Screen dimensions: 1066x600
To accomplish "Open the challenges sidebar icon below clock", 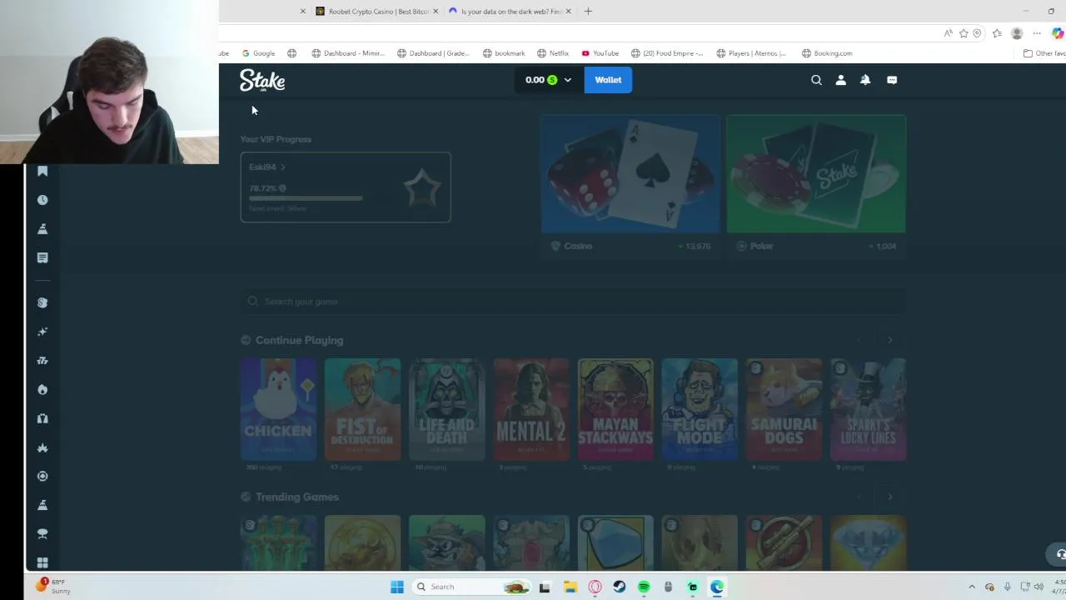I will (x=42, y=228).
